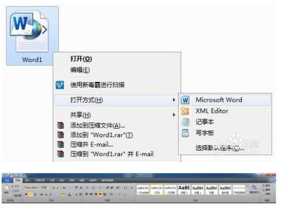282x210 pixels.
Task: Open the font name dropdown in ribbon
Action: pyautogui.click(x=32, y=187)
